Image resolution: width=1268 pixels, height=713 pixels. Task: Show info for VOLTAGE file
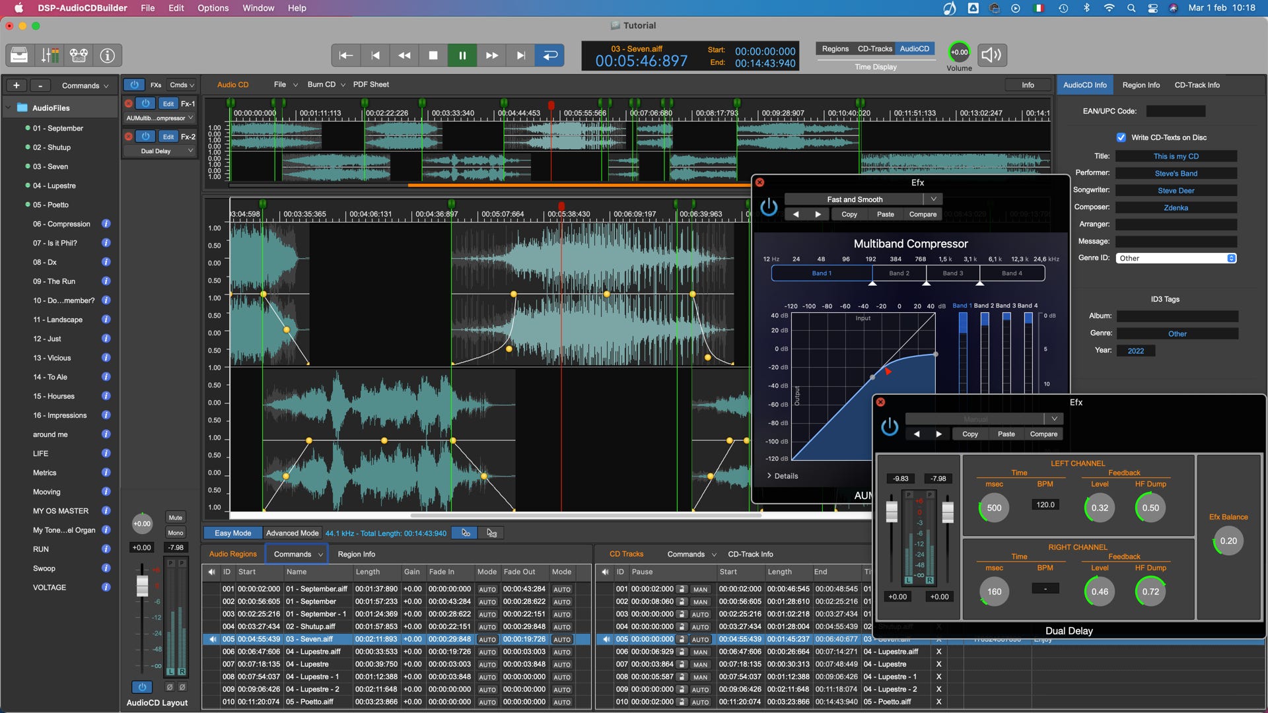[106, 588]
